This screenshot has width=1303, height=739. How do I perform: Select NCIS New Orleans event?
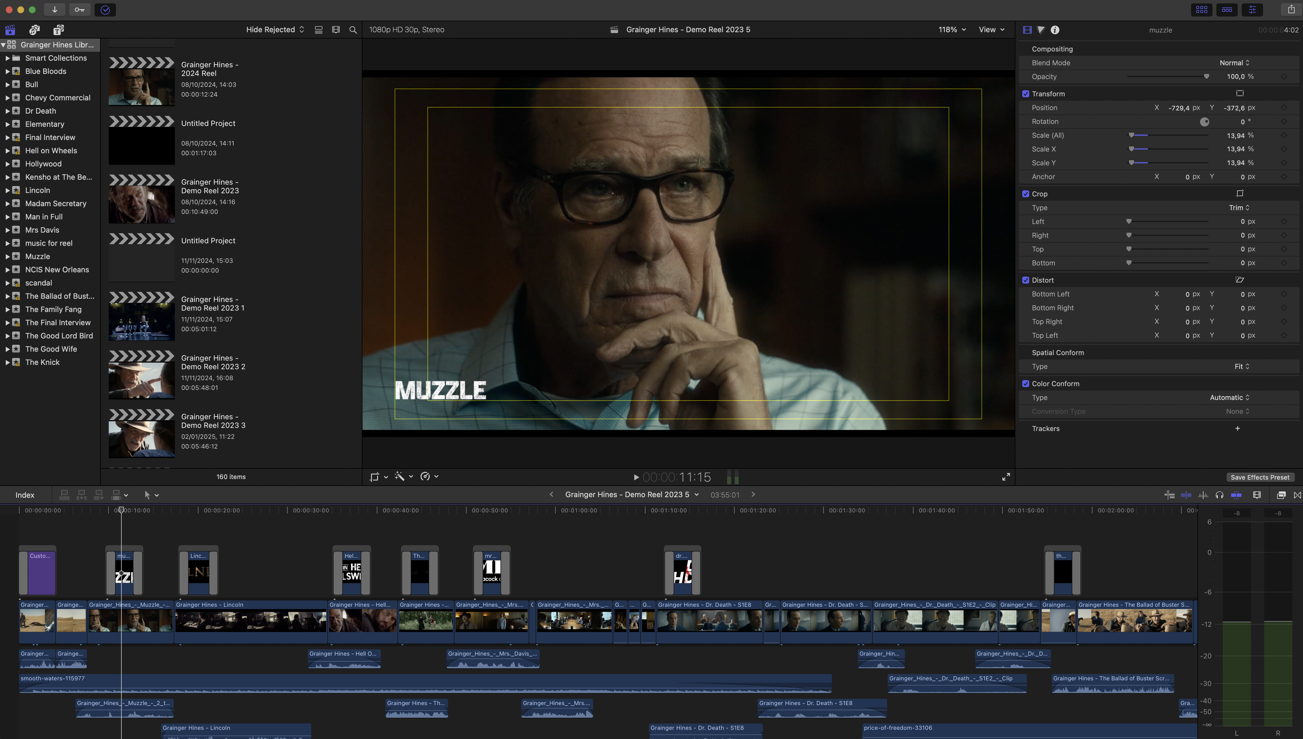pos(57,269)
